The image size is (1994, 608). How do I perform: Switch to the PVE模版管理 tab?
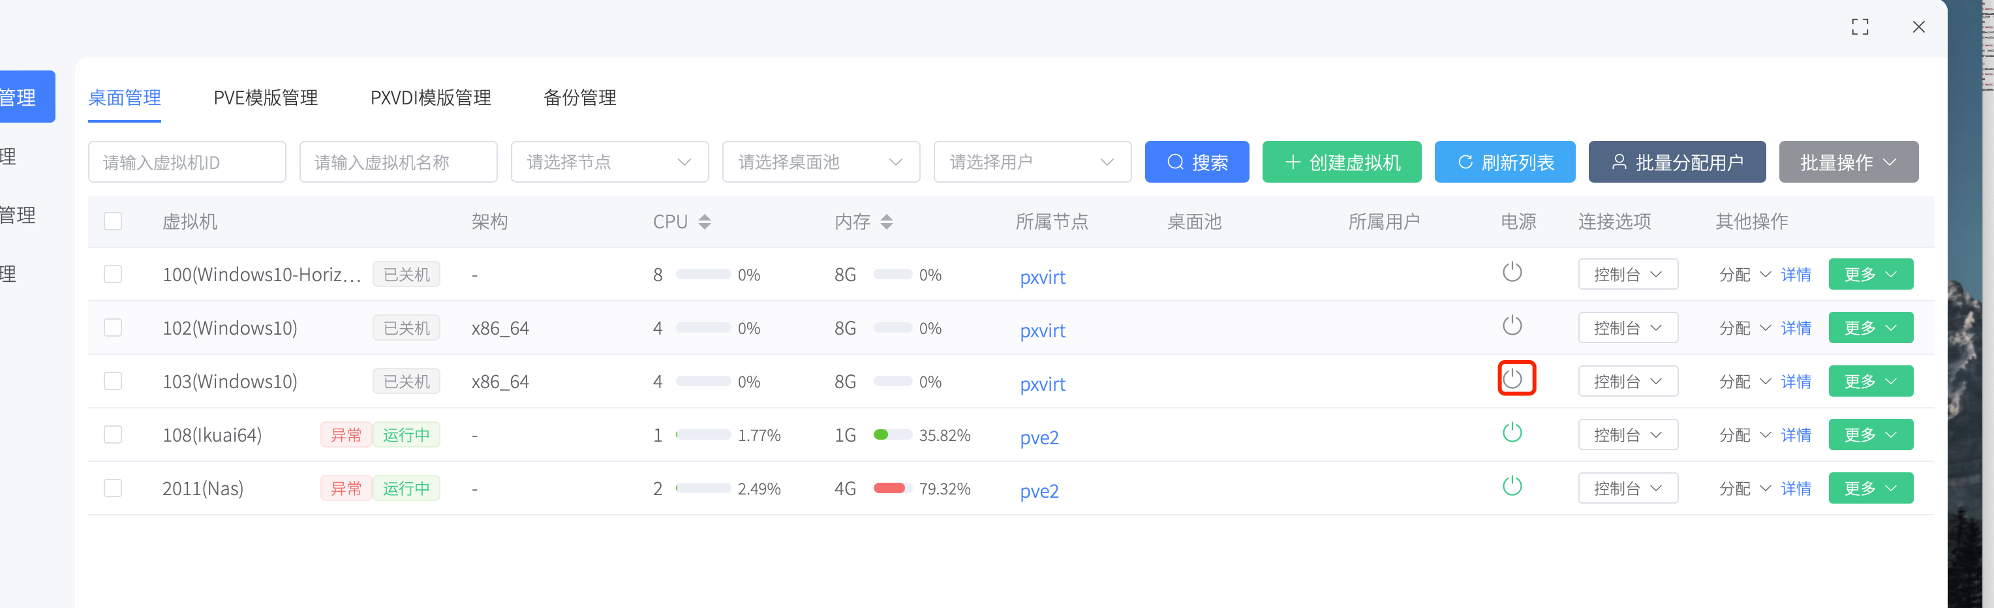pyautogui.click(x=266, y=97)
